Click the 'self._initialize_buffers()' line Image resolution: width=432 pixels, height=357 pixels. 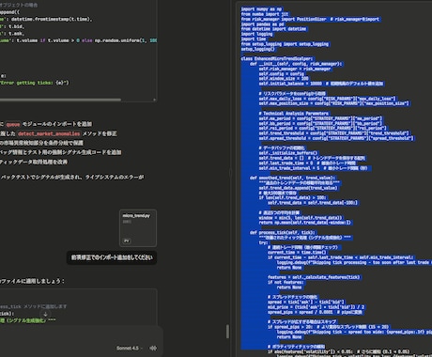(288, 153)
